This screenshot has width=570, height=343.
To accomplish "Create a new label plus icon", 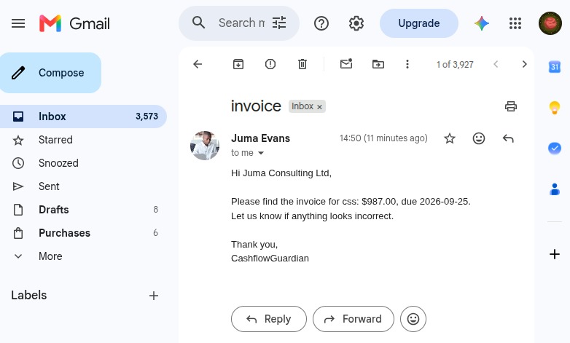I will click(x=153, y=296).
